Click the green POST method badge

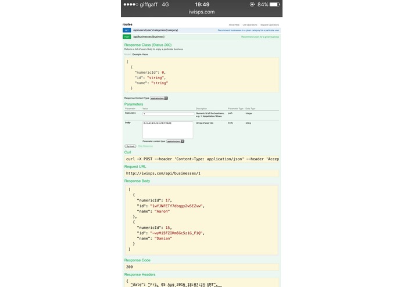click(x=127, y=37)
